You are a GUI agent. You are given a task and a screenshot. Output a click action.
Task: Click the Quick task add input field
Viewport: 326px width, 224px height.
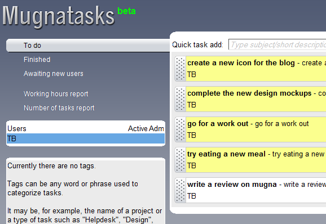277,44
